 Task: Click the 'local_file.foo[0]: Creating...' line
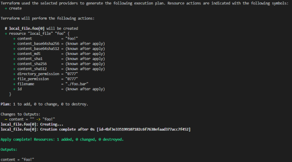[x=32, y=124]
